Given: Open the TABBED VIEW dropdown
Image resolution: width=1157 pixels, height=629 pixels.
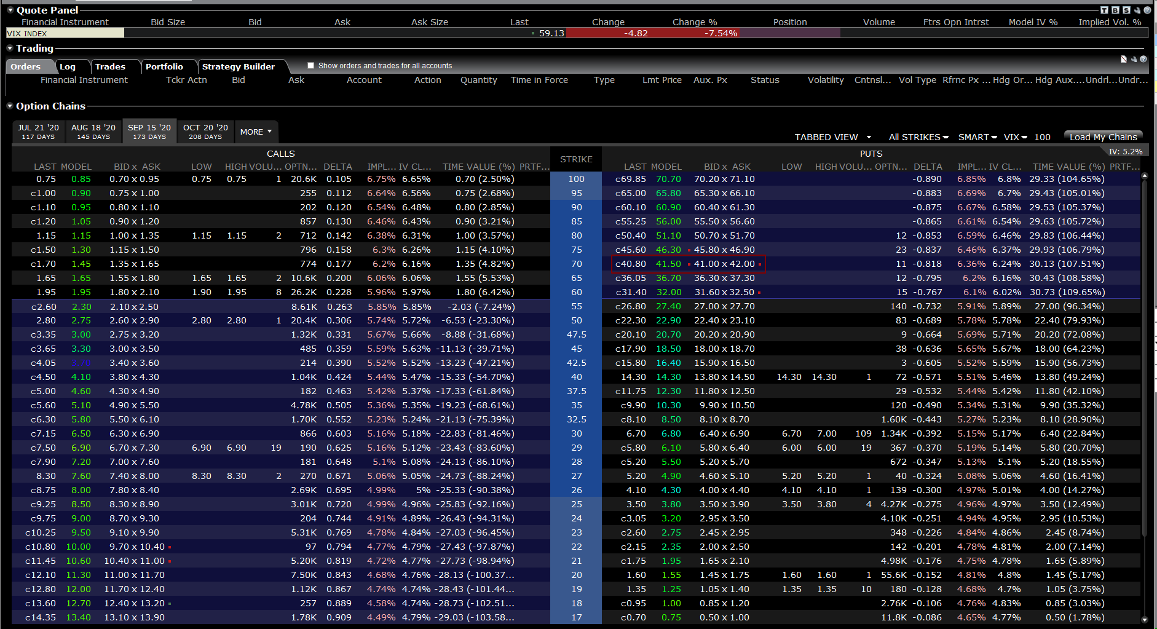Looking at the screenshot, I should pos(833,136).
